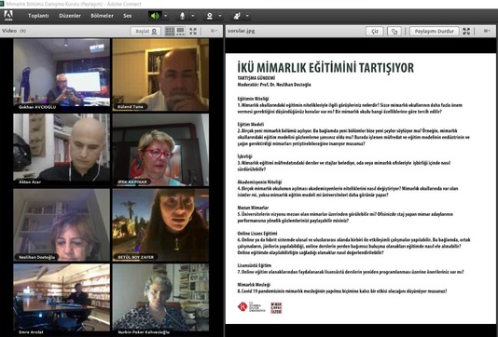498x337 pixels.
Task: Open the Düzenler menu
Action: [70, 16]
